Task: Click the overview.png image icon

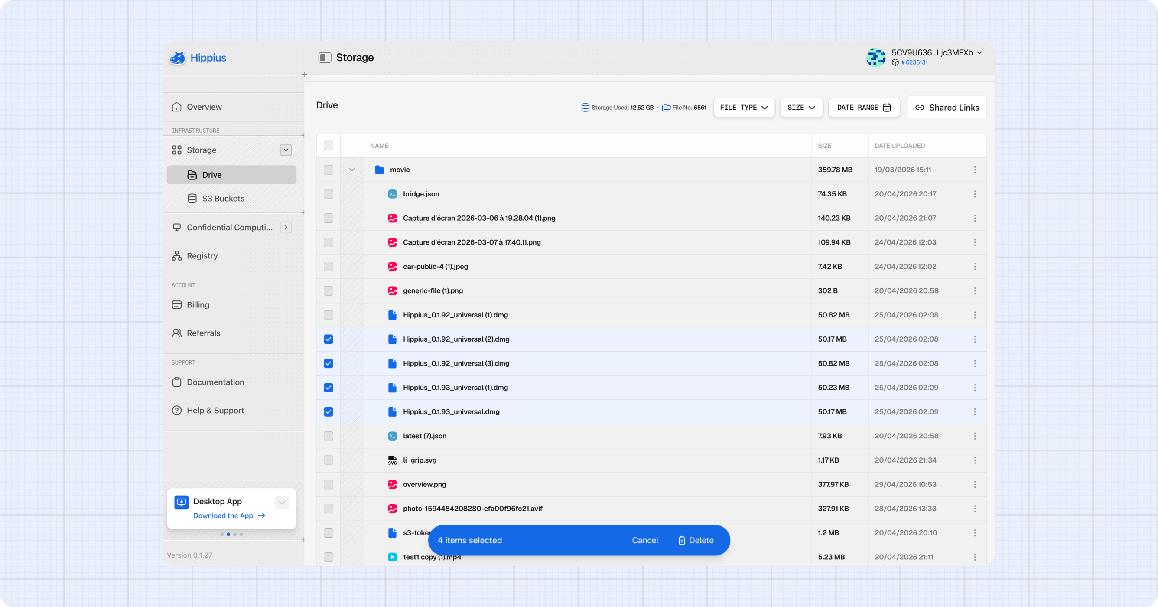Action: point(393,485)
